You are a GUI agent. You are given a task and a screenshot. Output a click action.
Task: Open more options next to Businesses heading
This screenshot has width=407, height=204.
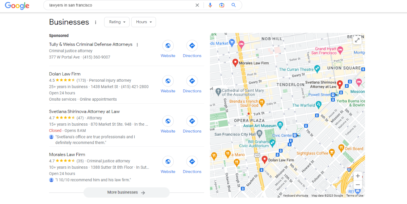(x=96, y=22)
